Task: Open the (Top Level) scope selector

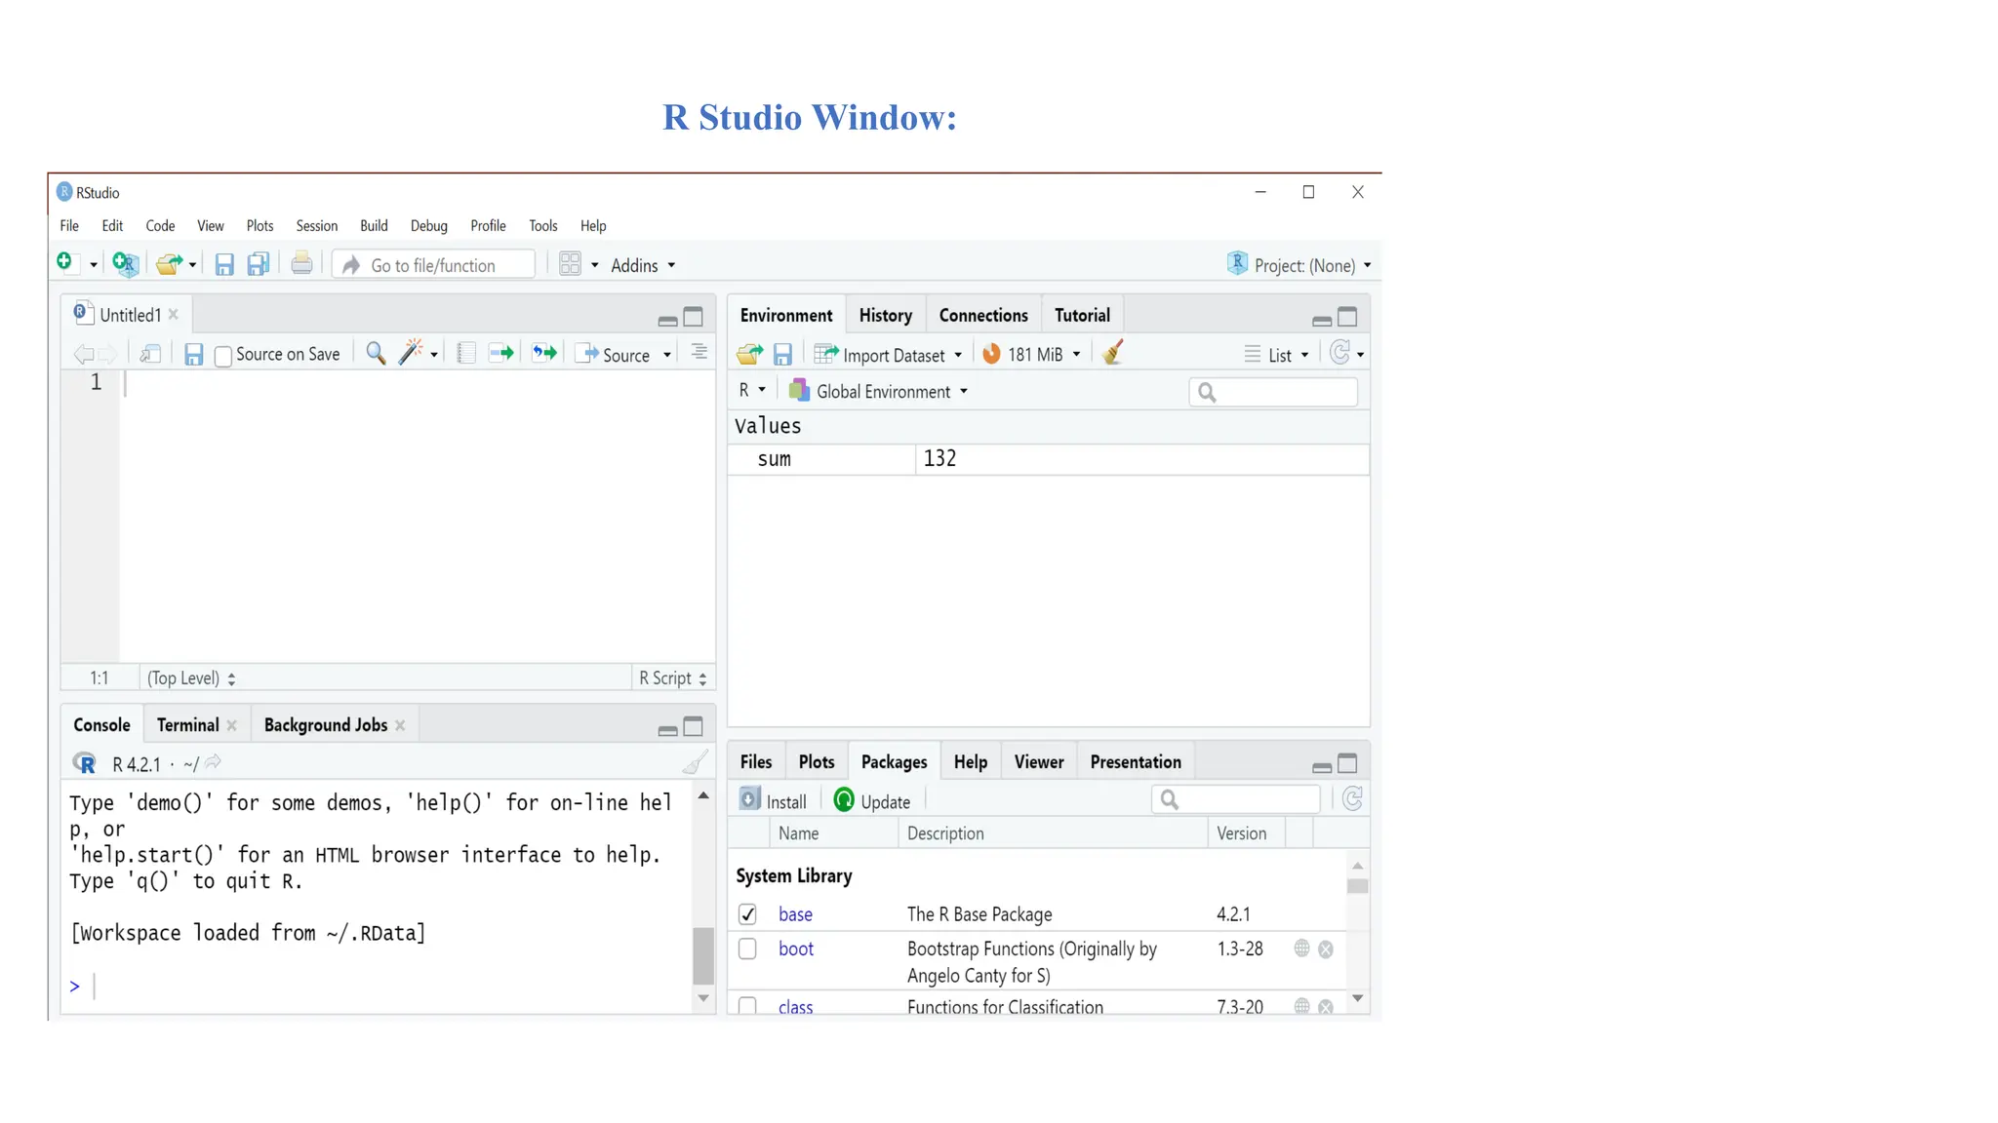Action: [191, 678]
